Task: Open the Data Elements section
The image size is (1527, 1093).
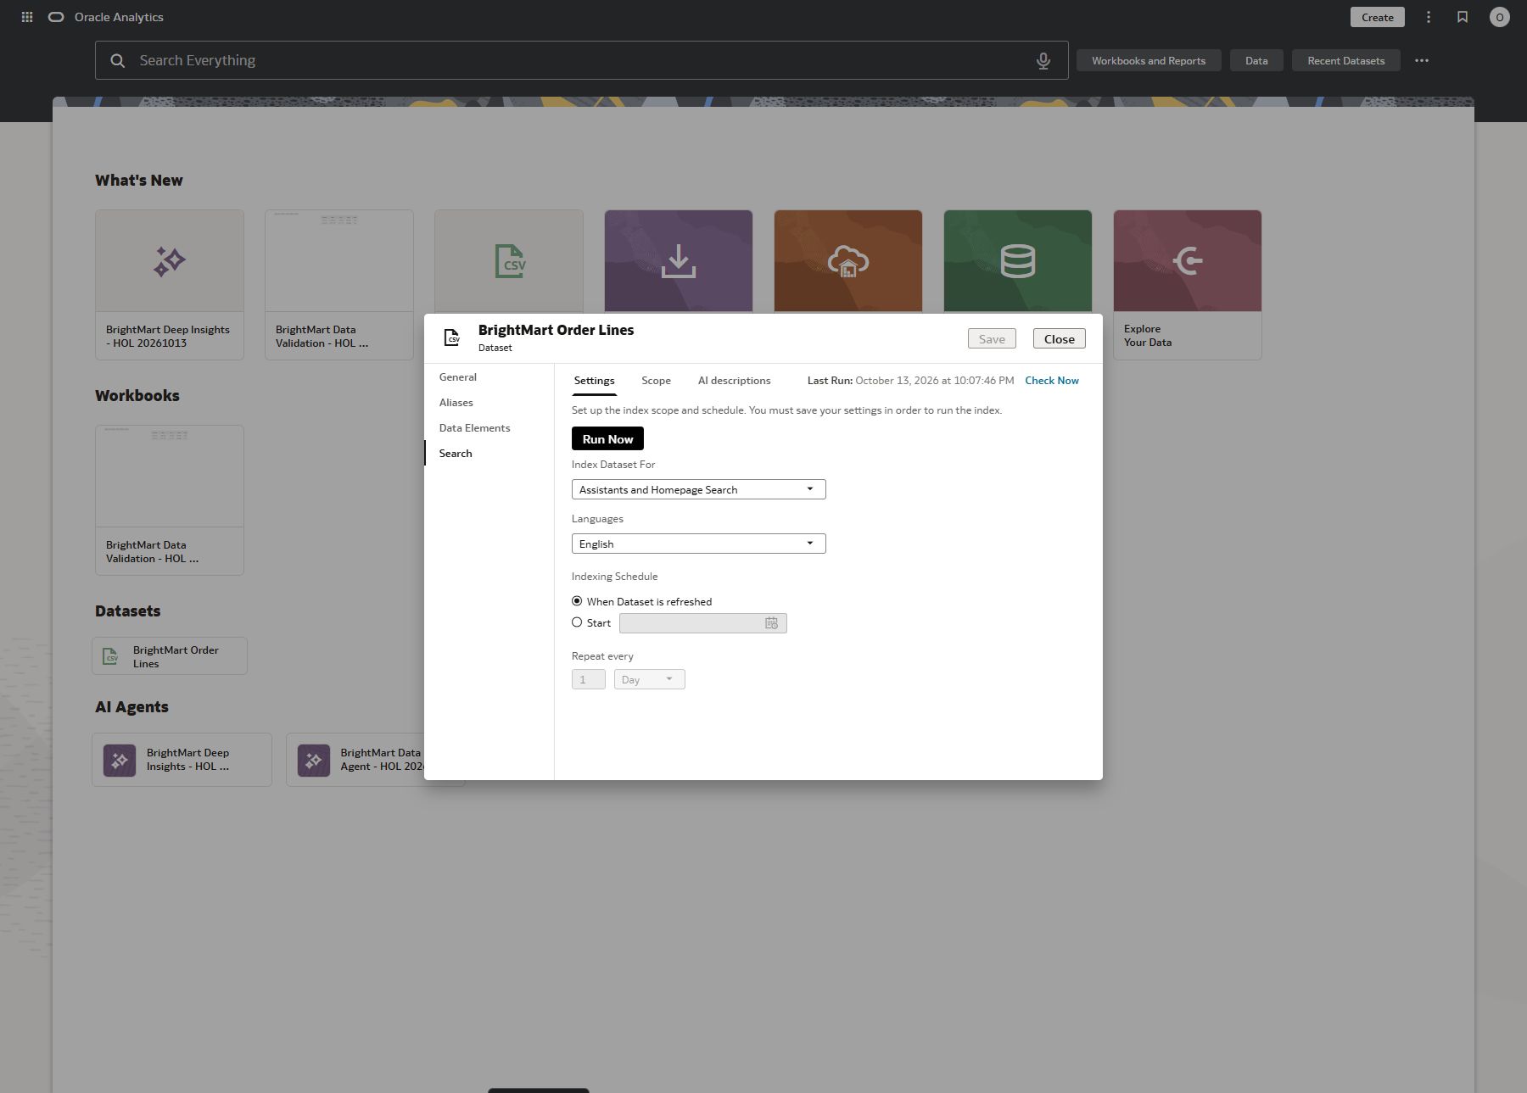Action: (474, 428)
